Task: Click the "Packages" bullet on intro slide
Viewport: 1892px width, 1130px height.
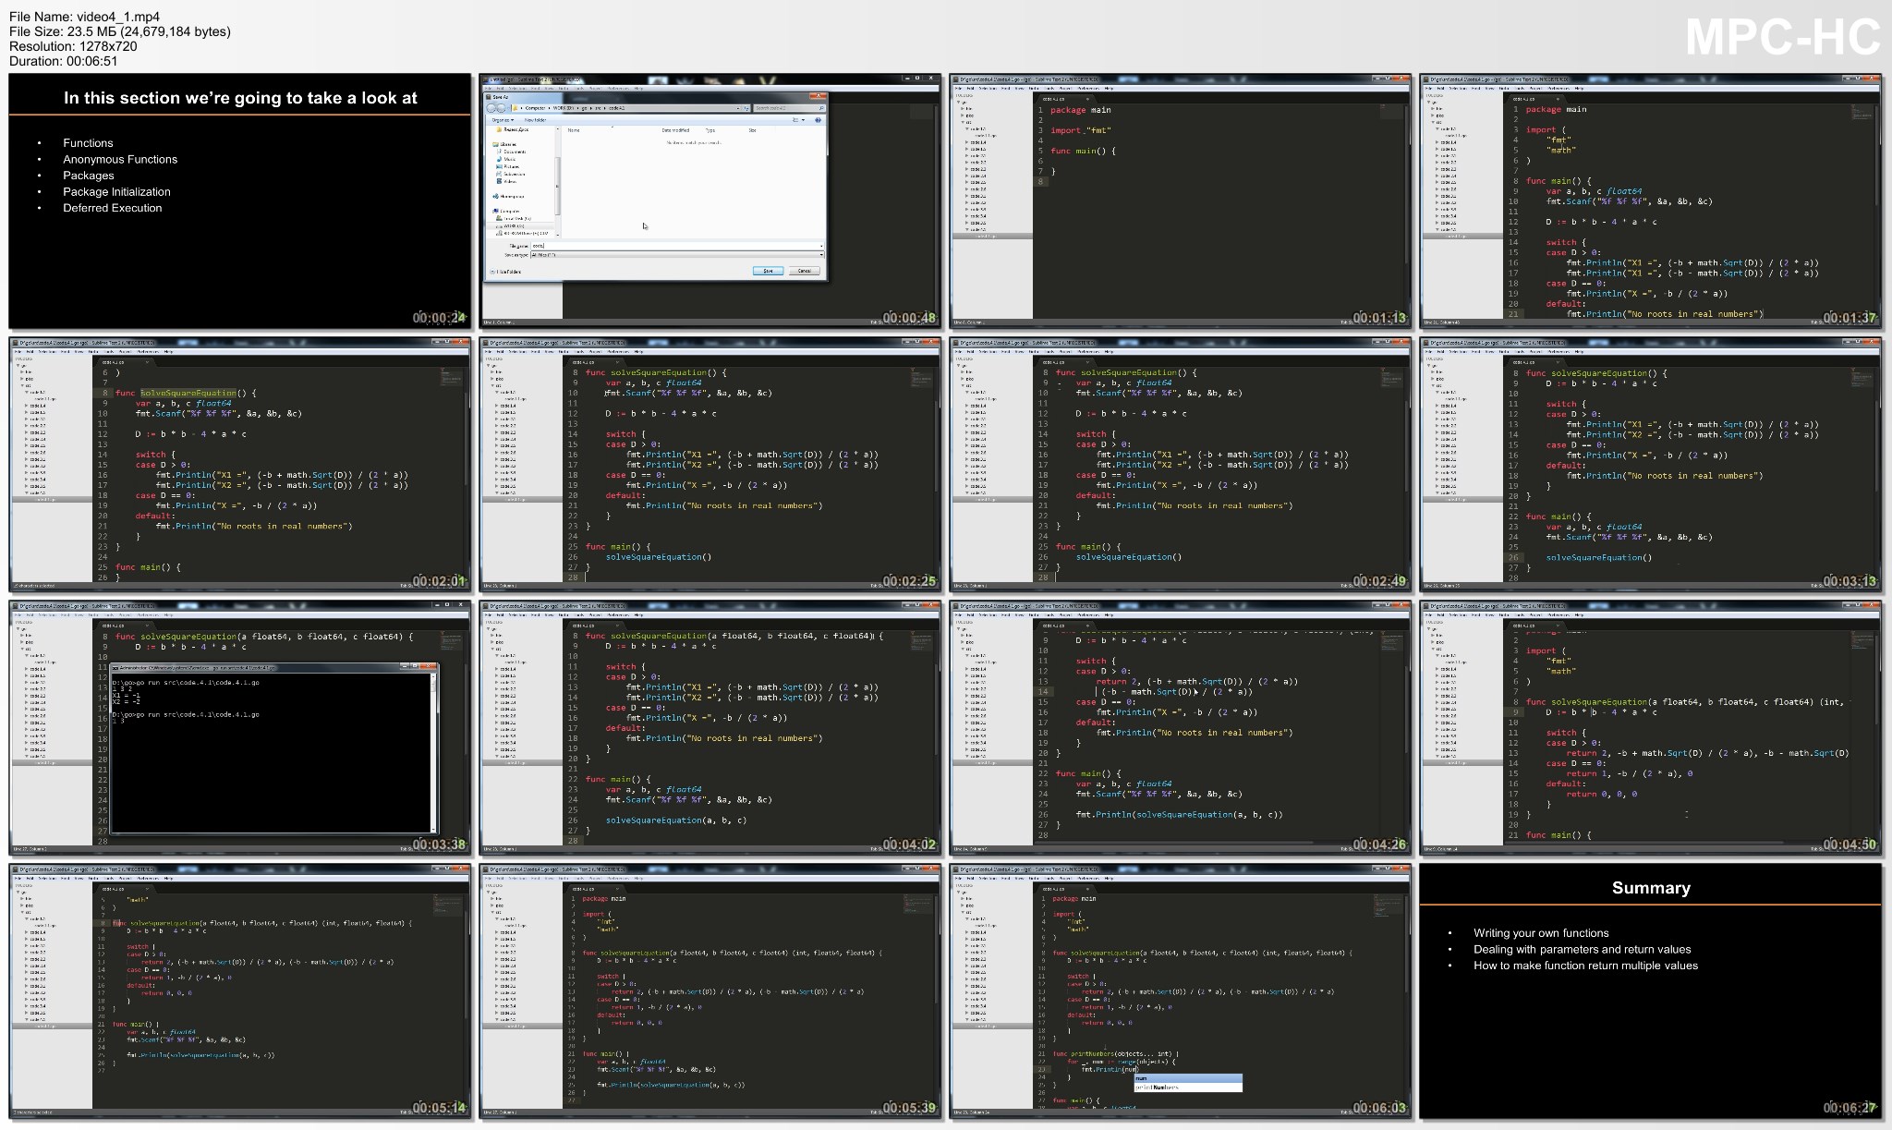Action: point(89,176)
